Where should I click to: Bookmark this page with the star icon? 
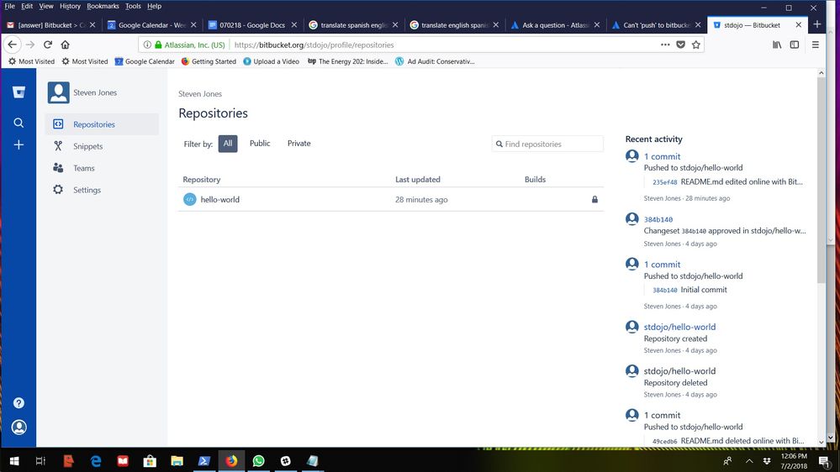pos(696,45)
